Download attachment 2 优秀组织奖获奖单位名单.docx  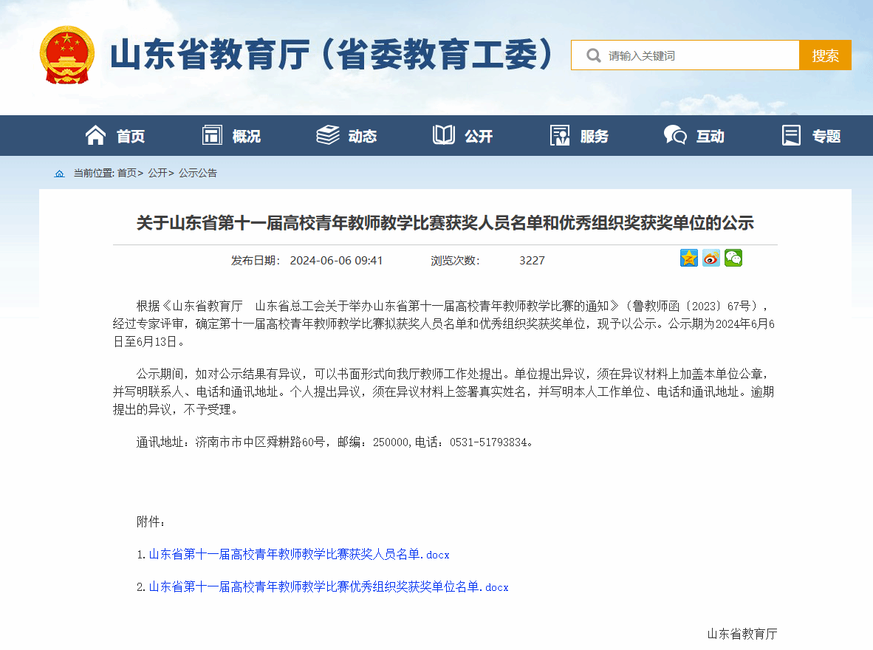point(329,586)
